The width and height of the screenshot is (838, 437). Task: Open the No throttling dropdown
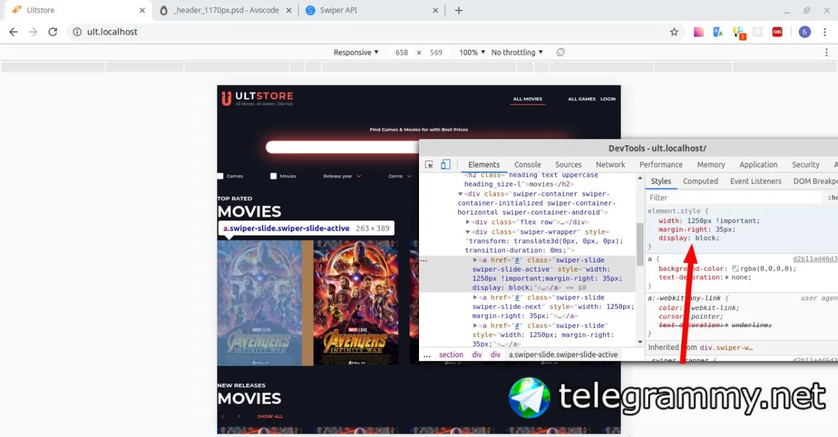[517, 52]
